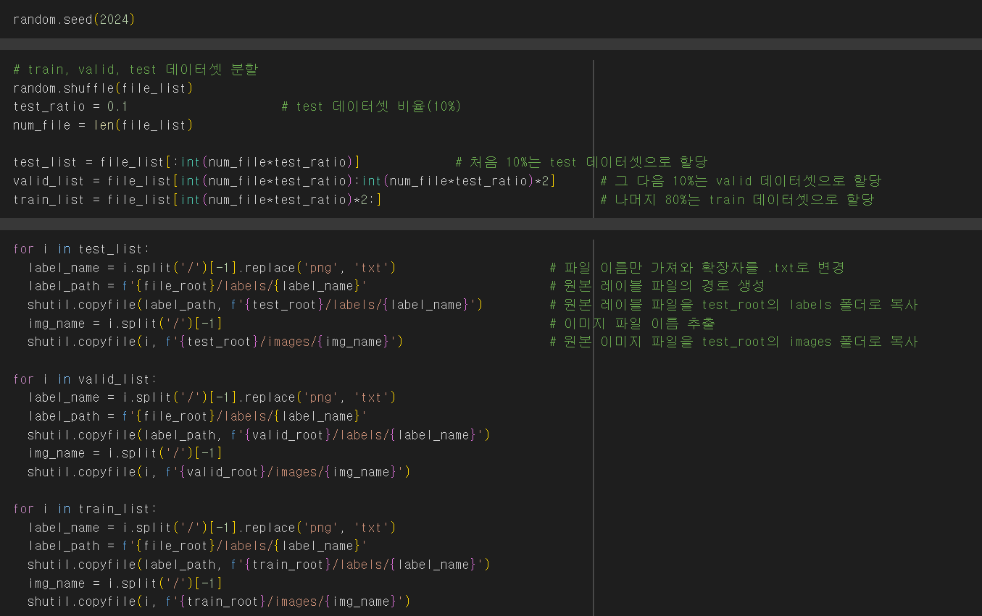
Task: Click the label_name line in the train_list loop
Action: pos(212,528)
